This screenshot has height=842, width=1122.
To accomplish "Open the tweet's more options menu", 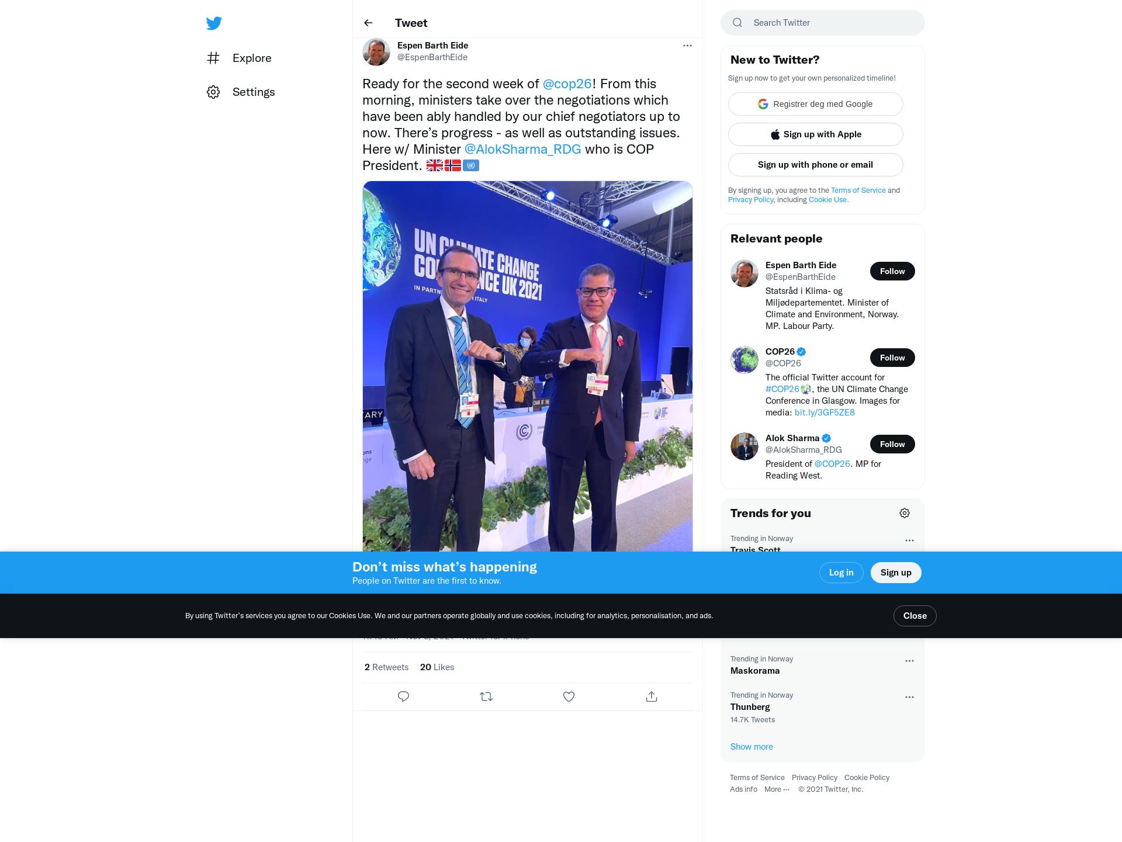I will pos(687,46).
